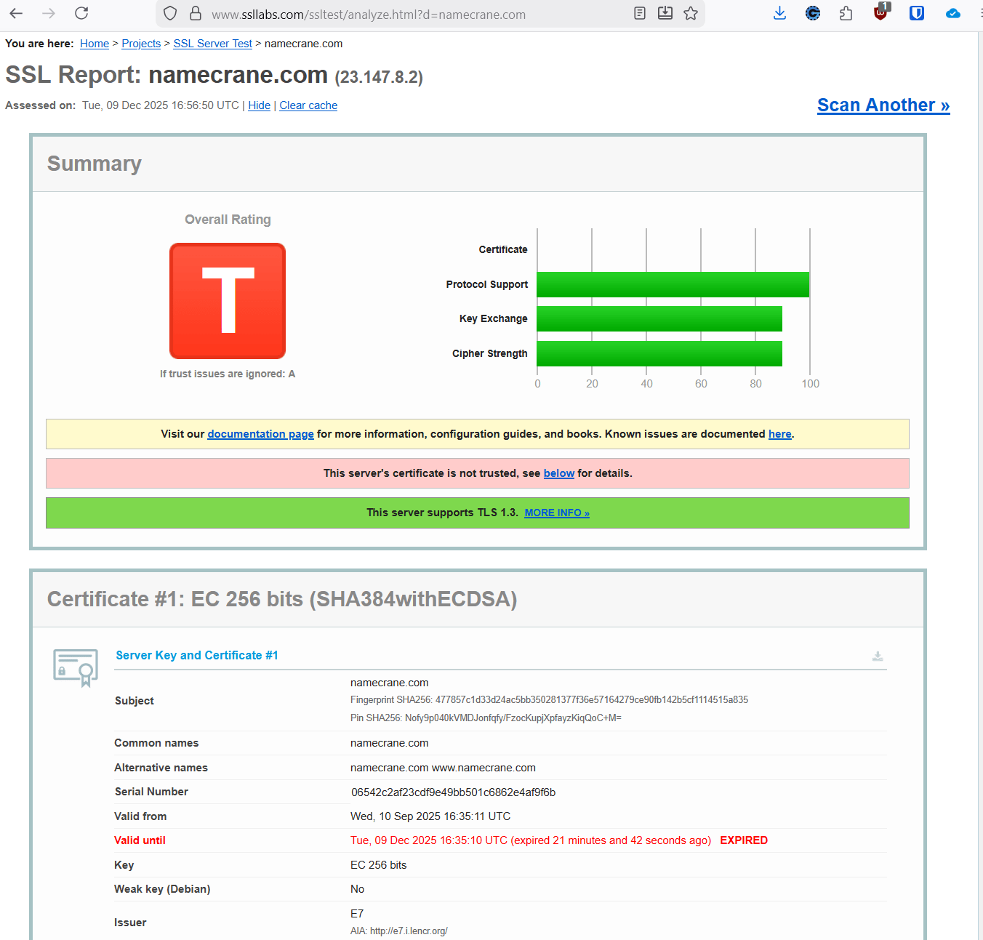The image size is (983, 940).
Task: Click the Certificate #1 EC 256 bits heading
Action: coord(282,599)
